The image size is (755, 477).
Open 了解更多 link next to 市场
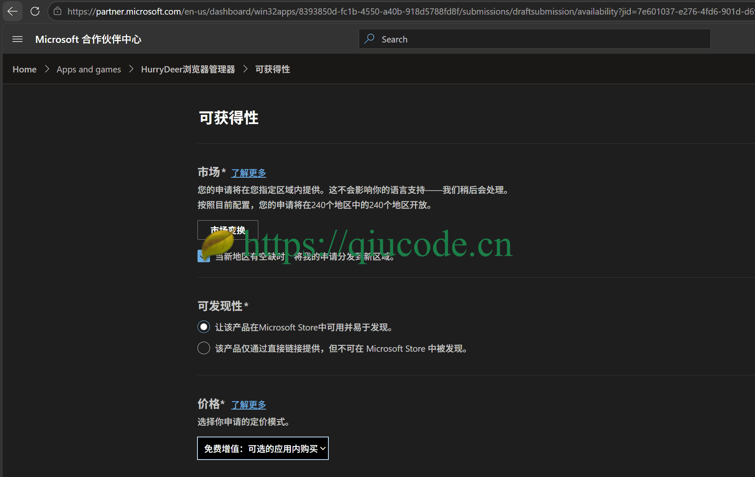249,173
